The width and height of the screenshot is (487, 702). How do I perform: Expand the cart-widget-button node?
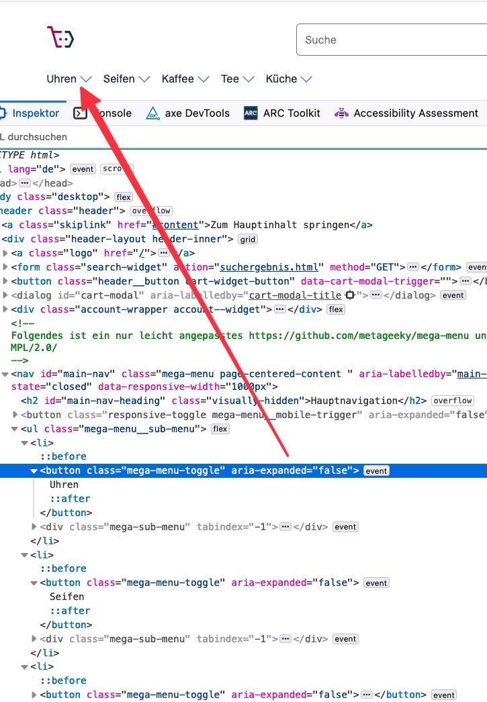(x=5, y=282)
